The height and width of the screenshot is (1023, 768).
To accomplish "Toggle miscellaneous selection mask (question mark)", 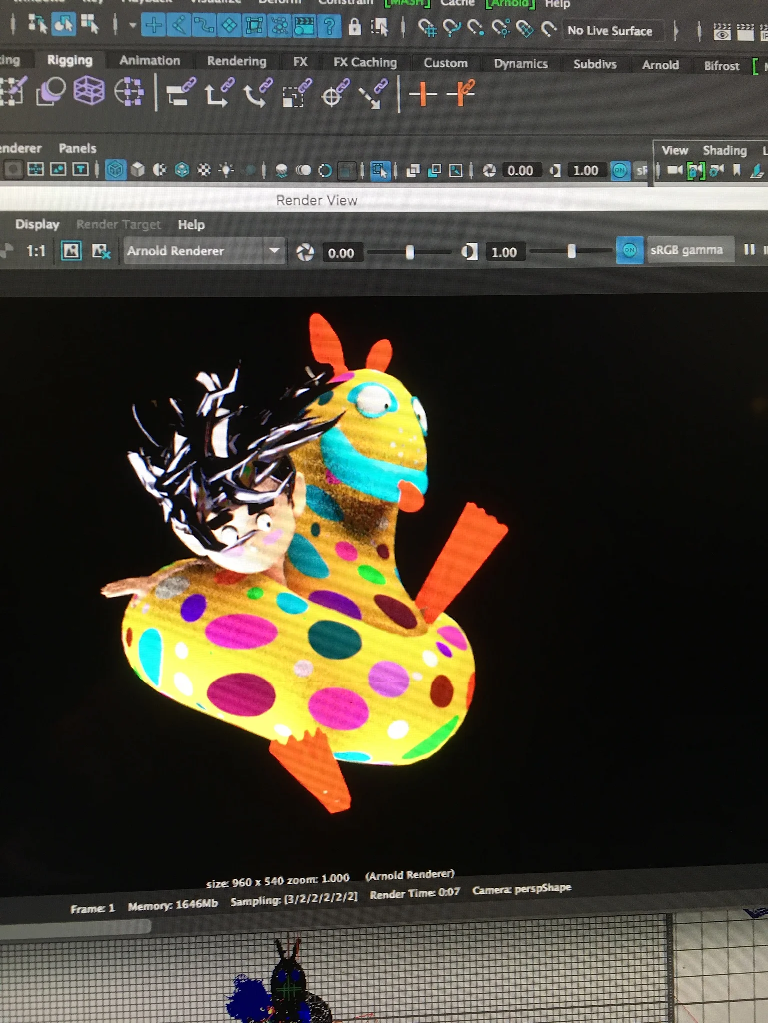I will (x=329, y=26).
